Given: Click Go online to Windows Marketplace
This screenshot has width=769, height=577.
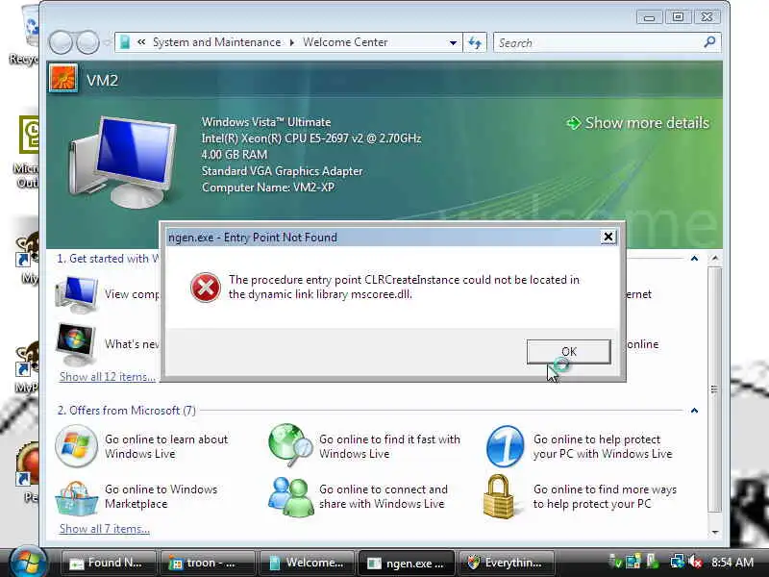Looking at the screenshot, I should 161,496.
